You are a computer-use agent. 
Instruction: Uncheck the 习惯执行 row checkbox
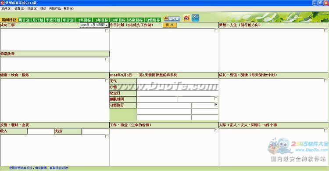[x=216, y=104]
